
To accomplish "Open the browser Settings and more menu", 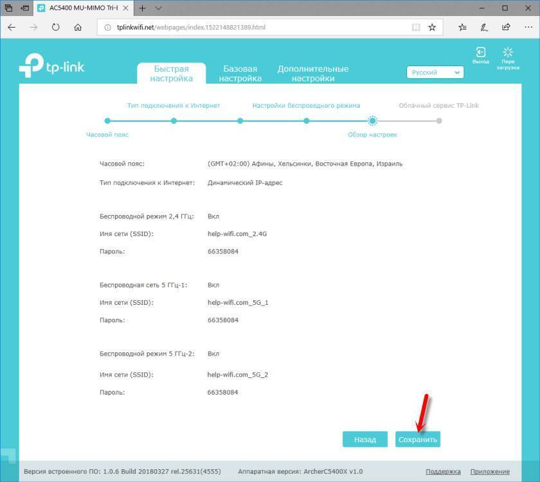I will point(528,27).
